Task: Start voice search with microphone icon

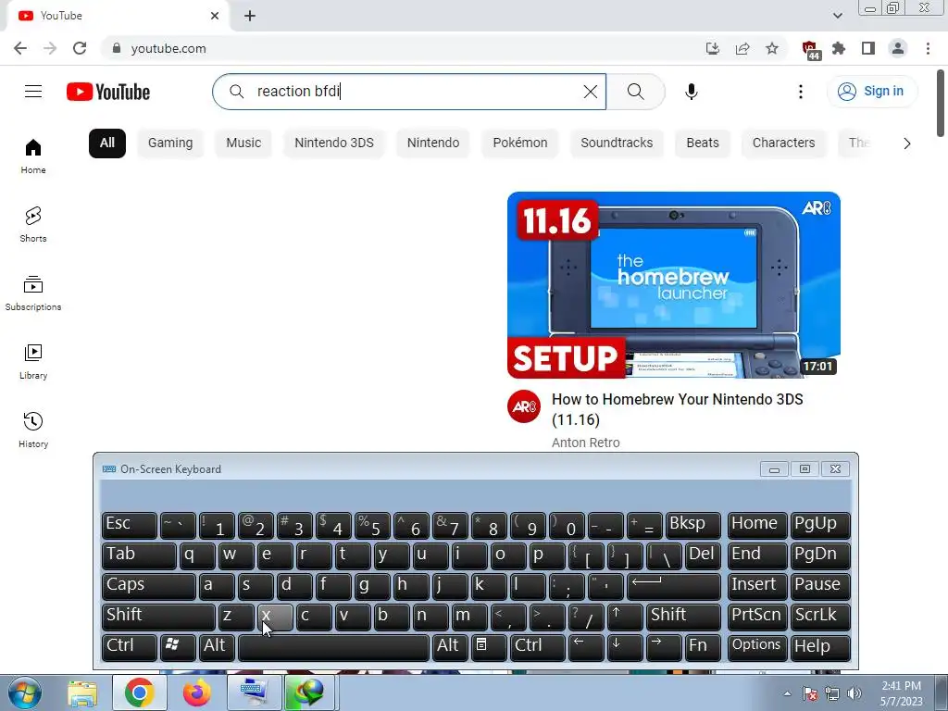Action: pos(691,92)
